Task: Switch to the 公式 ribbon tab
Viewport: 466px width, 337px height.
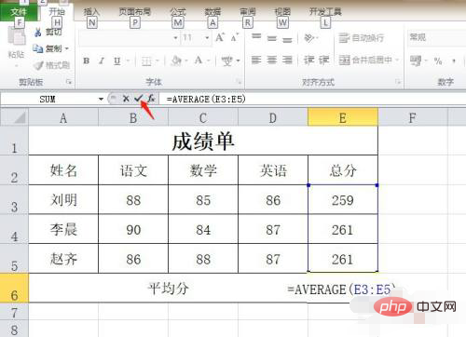Action: click(x=178, y=12)
